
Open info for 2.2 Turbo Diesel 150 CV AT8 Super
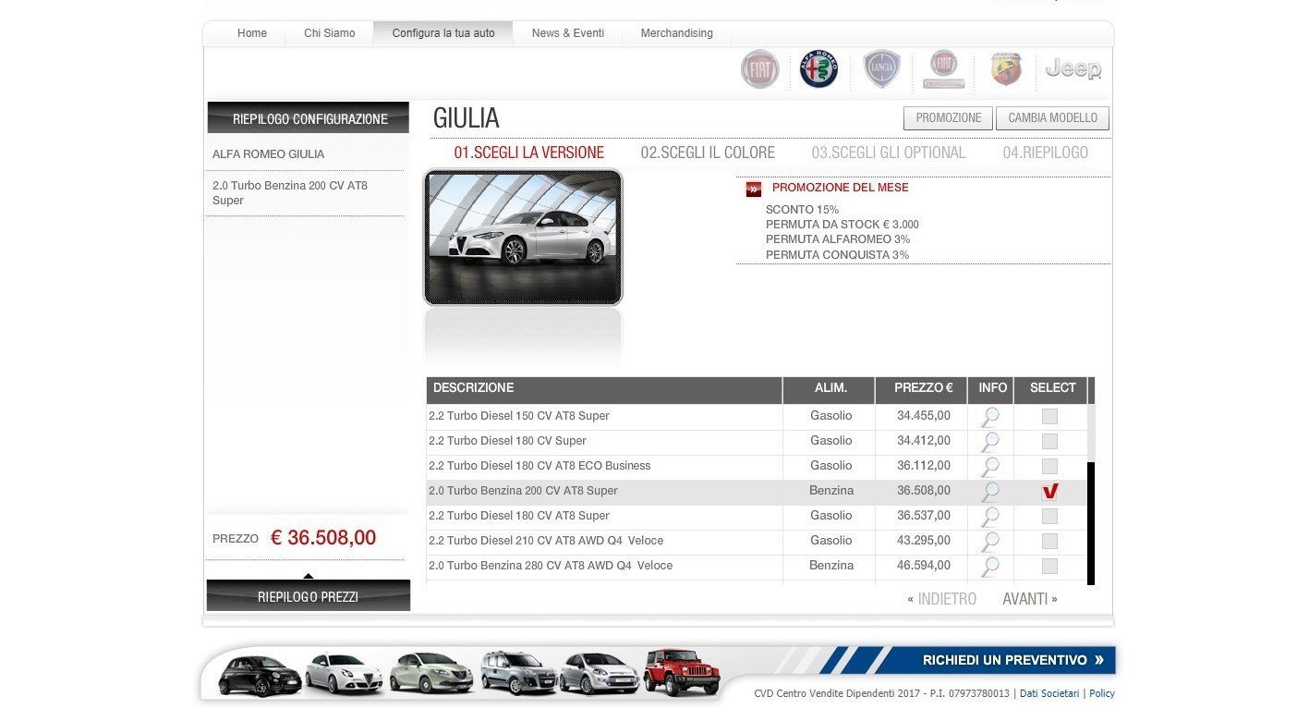[x=990, y=417]
